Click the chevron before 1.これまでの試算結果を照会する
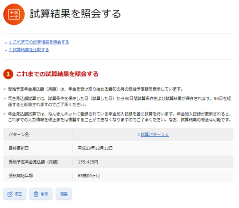The image size is (239, 208). point(6,43)
